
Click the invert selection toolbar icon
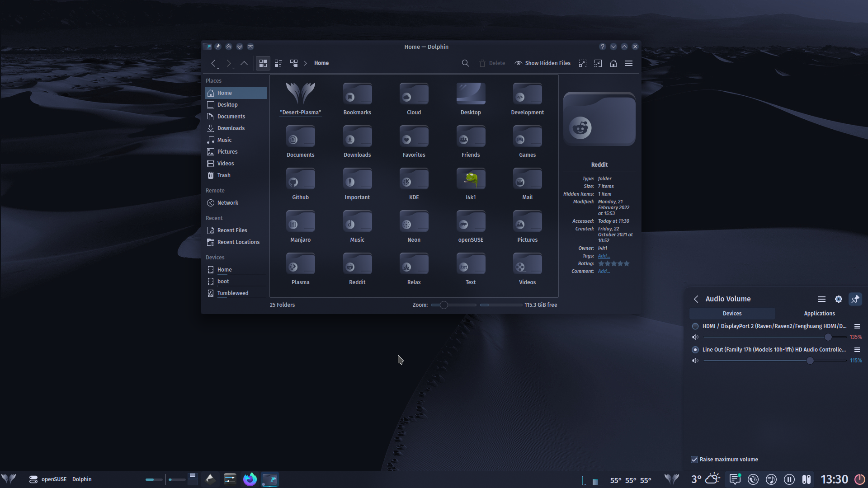[x=598, y=63]
